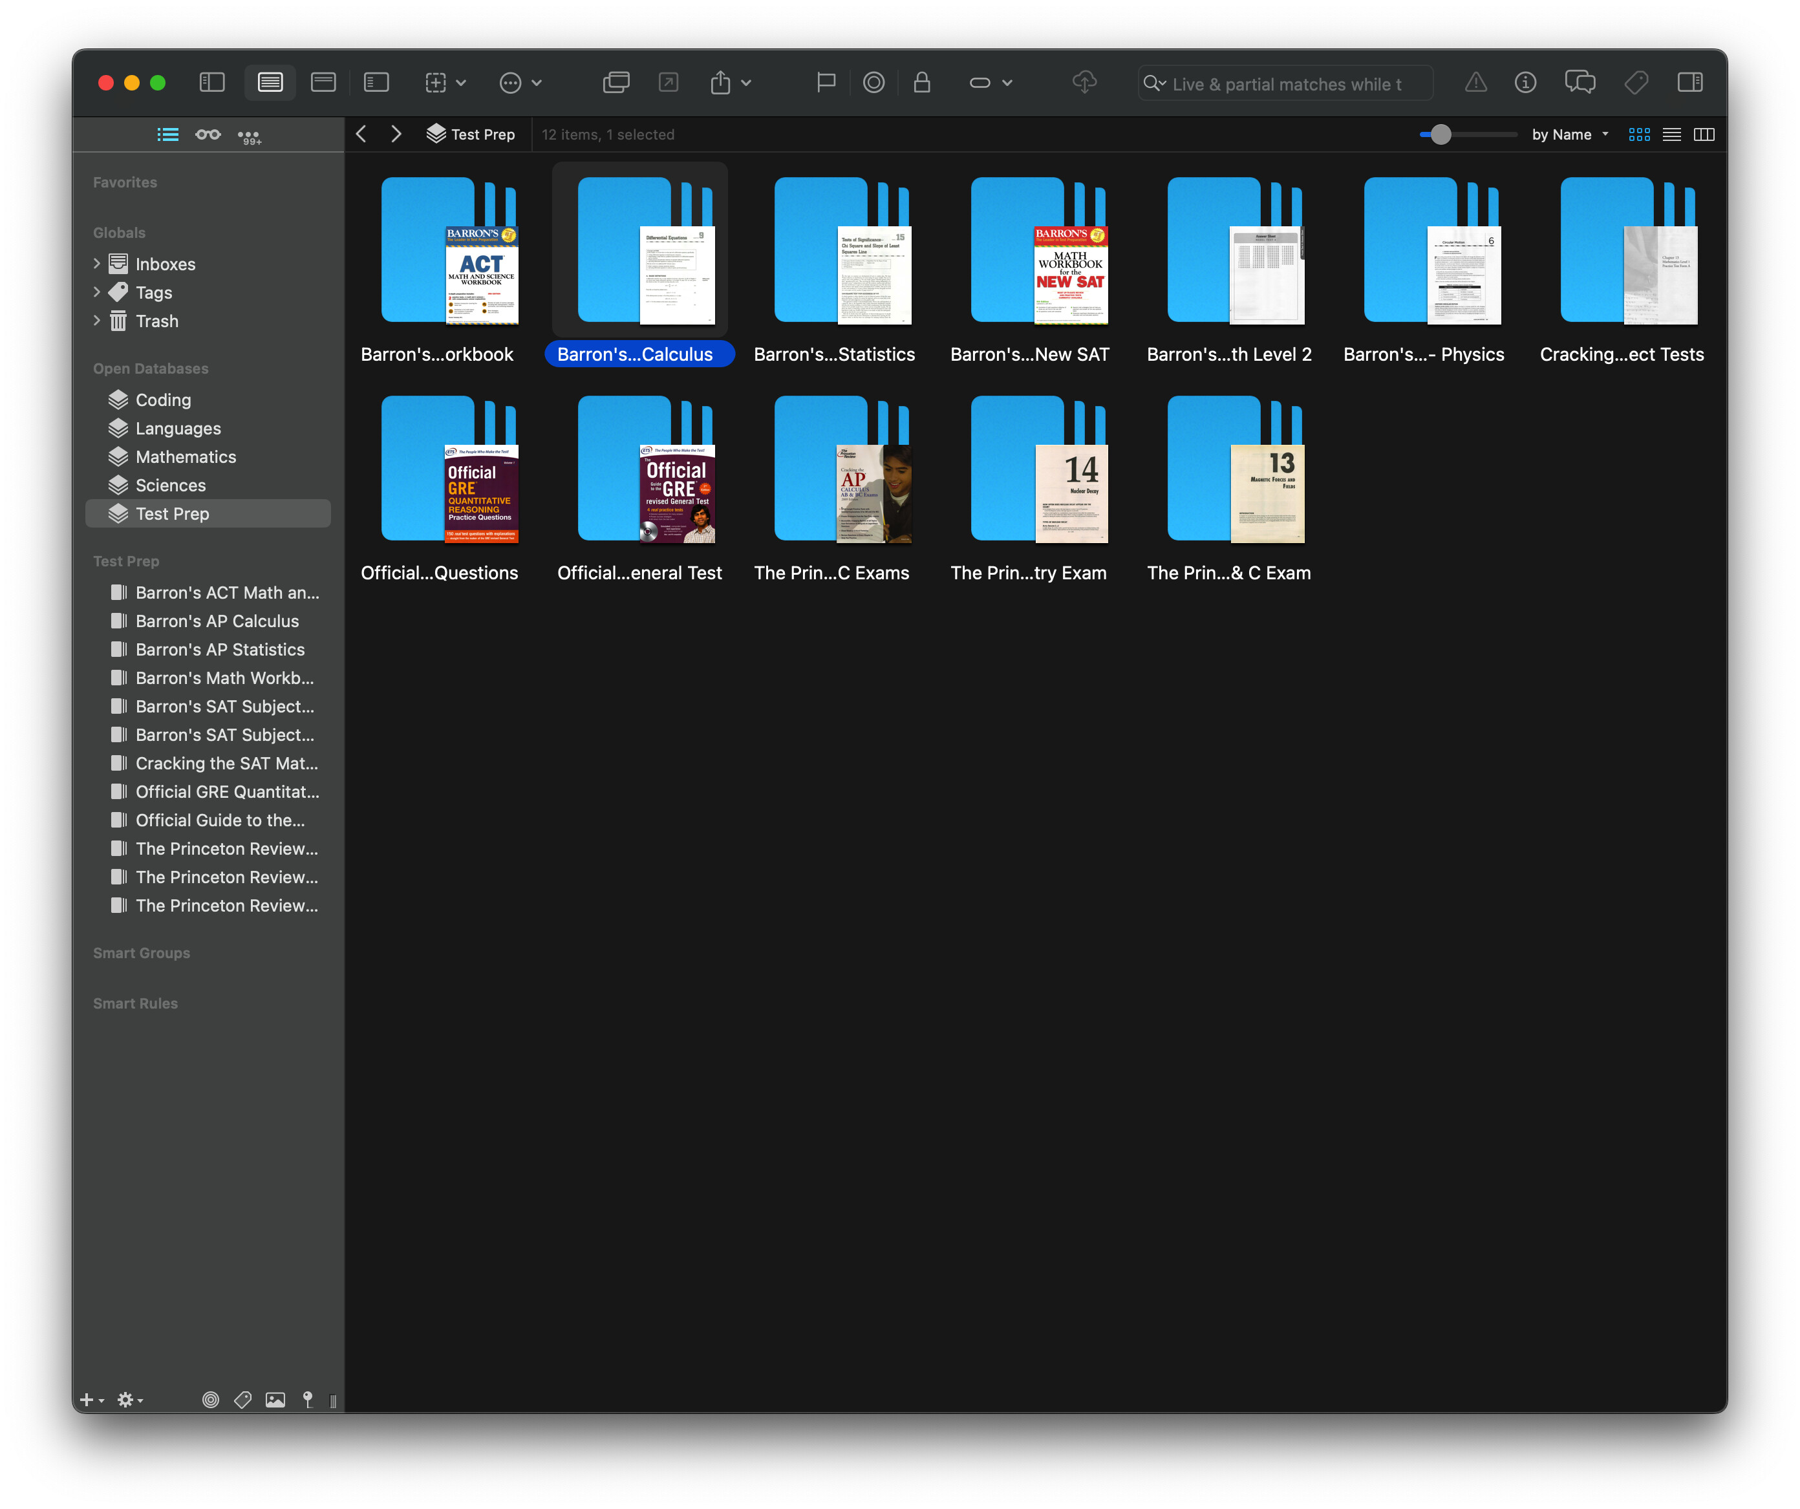The image size is (1800, 1509).
Task: Click the tag icon in toolbar
Action: pos(1635,82)
